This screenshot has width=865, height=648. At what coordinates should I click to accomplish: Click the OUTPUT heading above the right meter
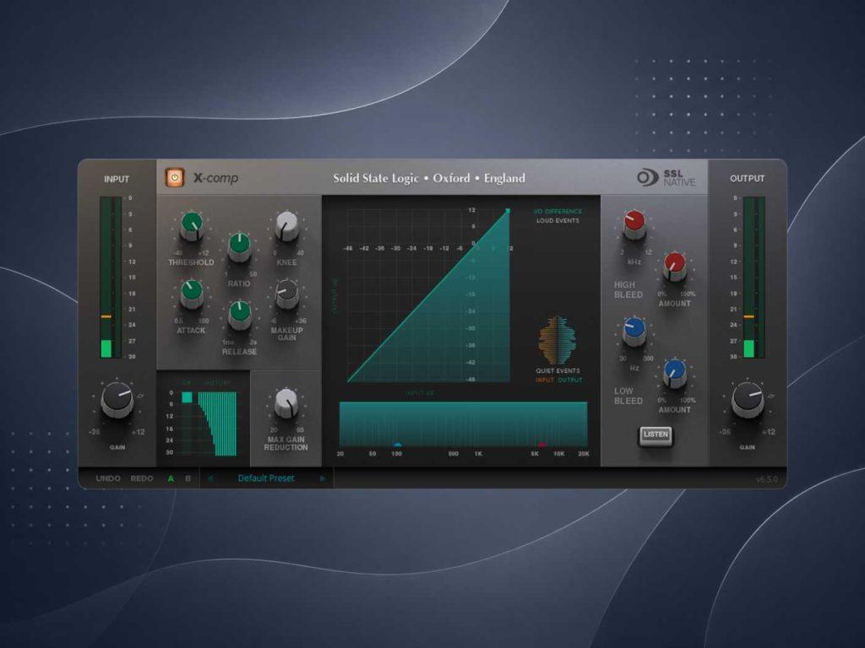point(747,179)
